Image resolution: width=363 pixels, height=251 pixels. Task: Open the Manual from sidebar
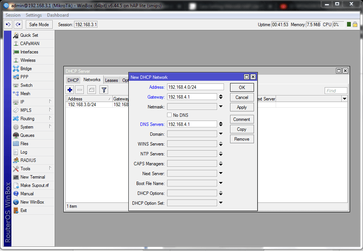pos(33,193)
